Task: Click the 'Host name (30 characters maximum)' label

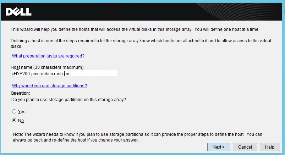Action: [x=48, y=67]
